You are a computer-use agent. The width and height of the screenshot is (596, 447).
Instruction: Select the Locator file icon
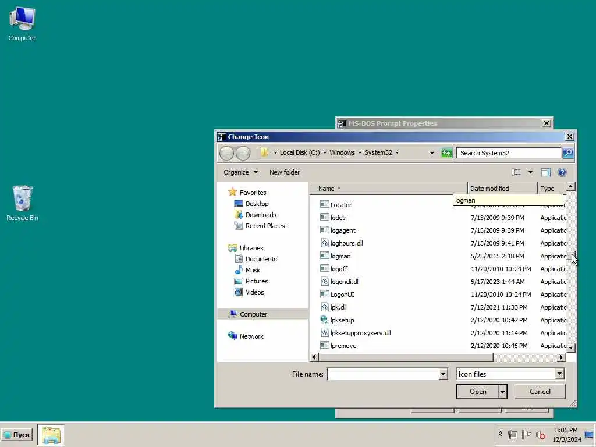324,204
